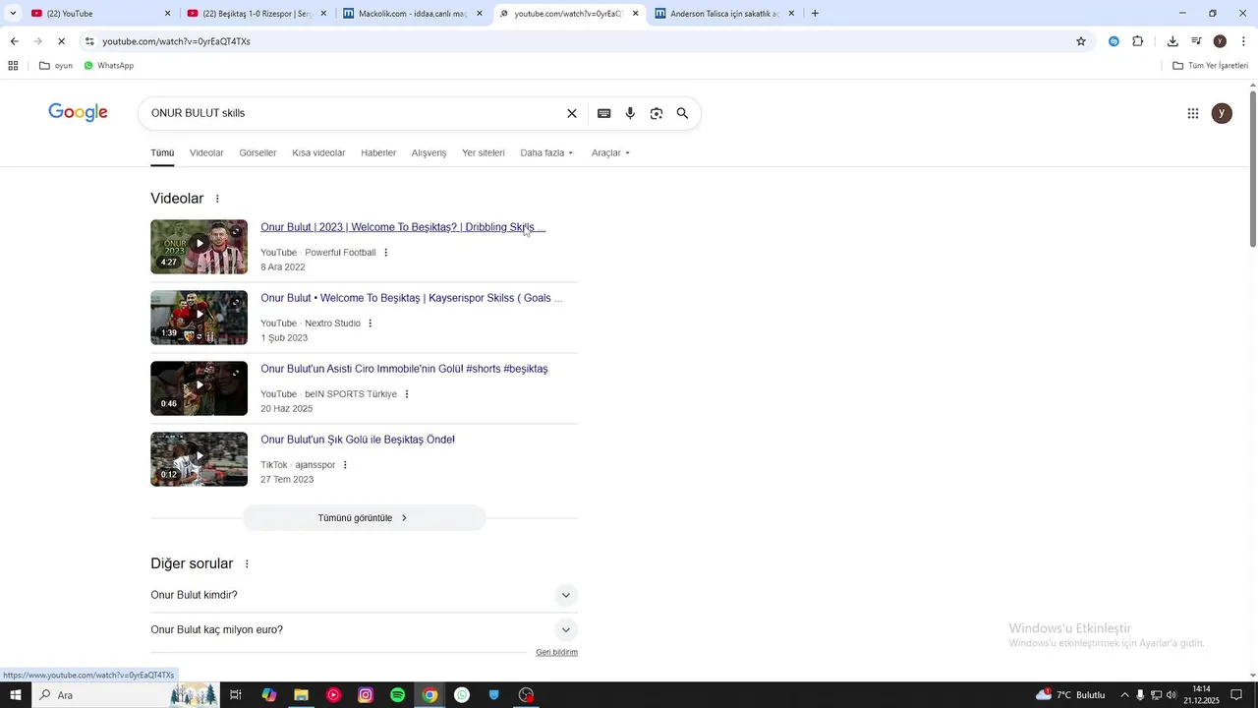Viewport: 1258px width, 708px height.
Task: Open options for Videolar section
Action: click(x=217, y=199)
